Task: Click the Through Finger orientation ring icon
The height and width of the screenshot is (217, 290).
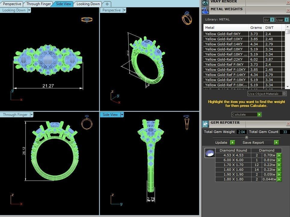Action: [x=87, y=122]
